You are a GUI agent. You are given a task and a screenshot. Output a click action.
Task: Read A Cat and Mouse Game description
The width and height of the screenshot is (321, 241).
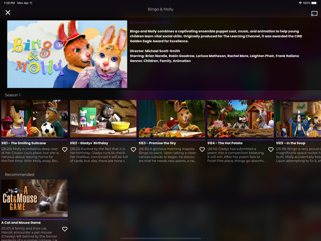[29, 234]
